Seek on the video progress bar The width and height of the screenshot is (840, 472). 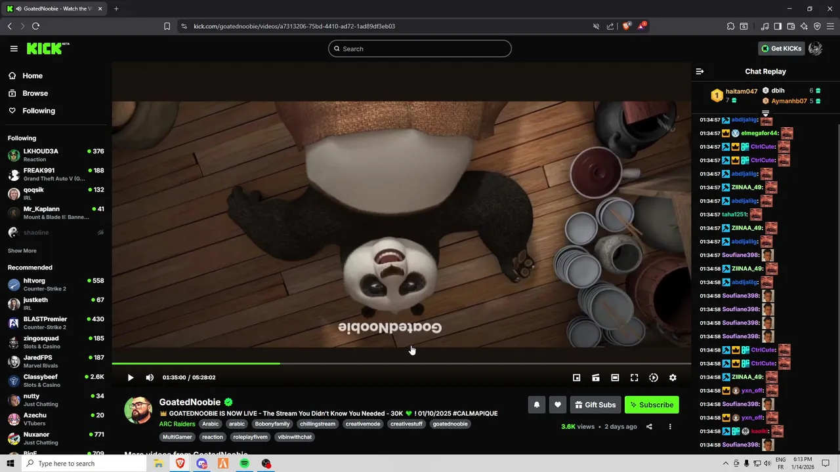401,363
